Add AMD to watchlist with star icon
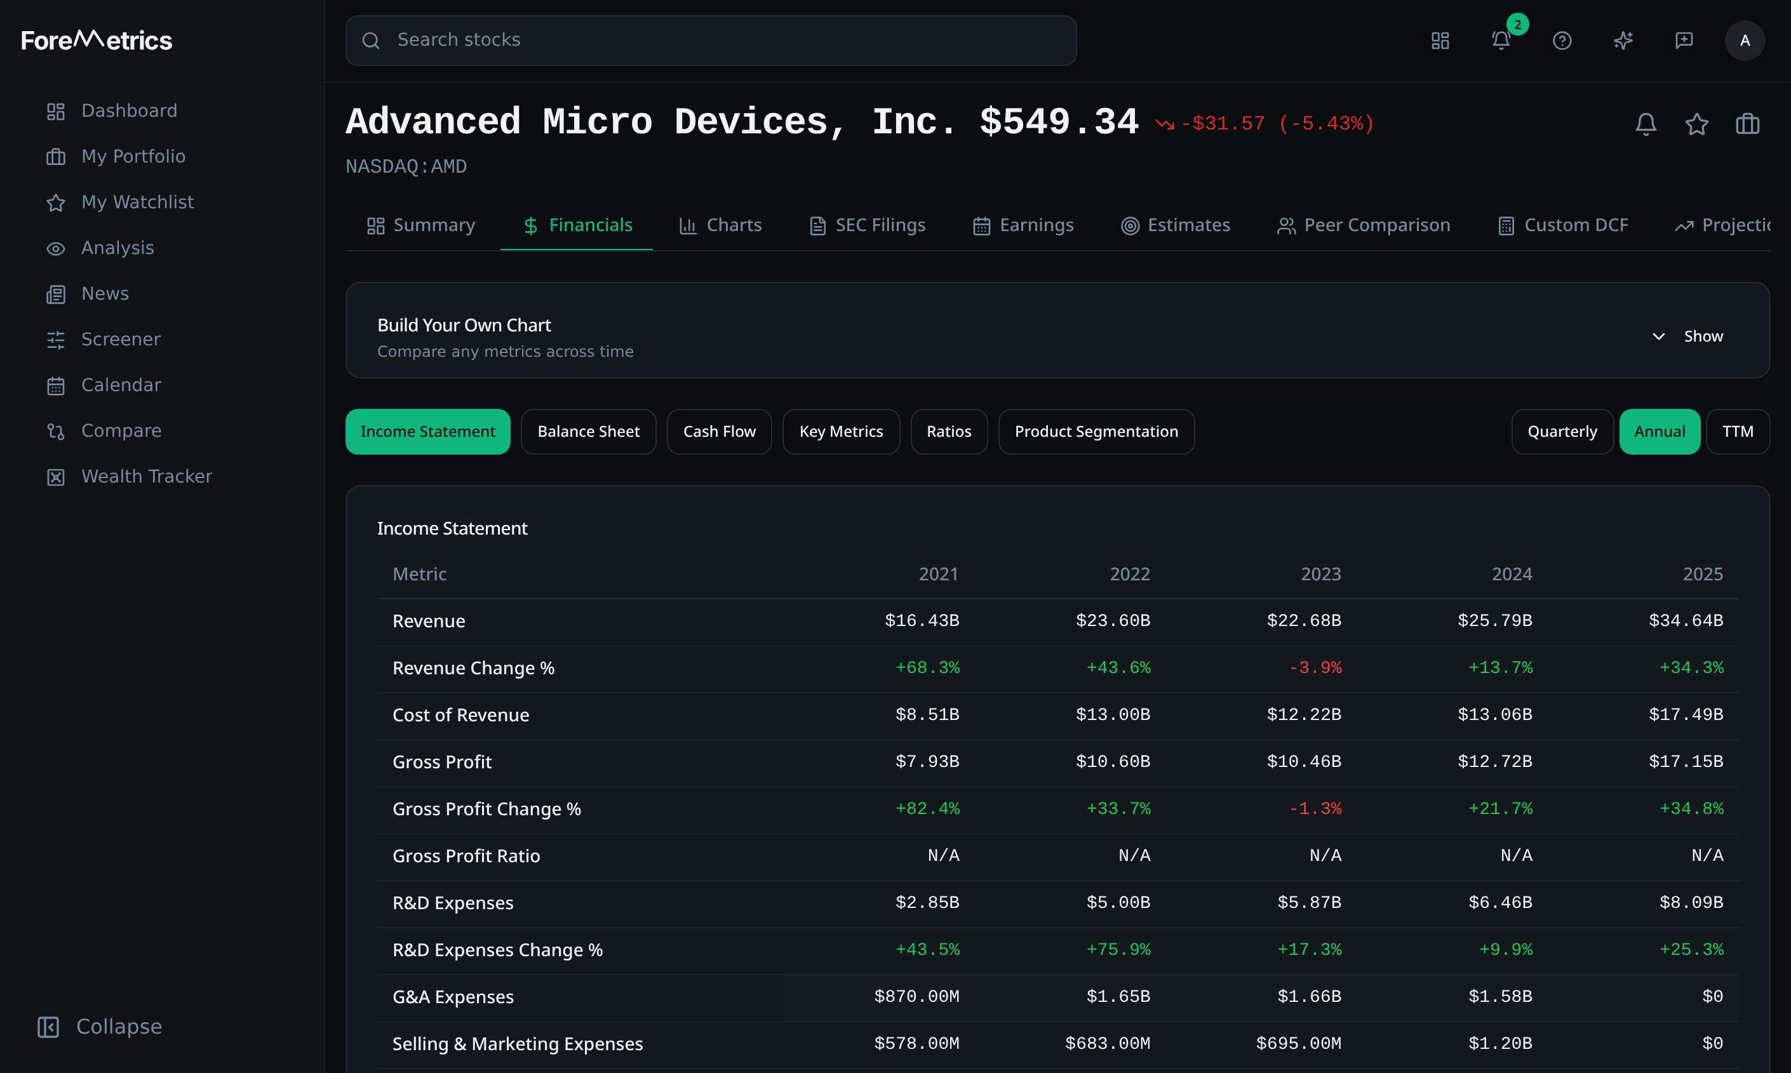This screenshot has height=1073, width=1791. coord(1696,124)
